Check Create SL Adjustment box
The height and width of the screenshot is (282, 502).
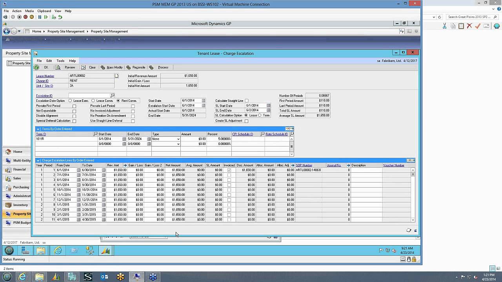247,121
